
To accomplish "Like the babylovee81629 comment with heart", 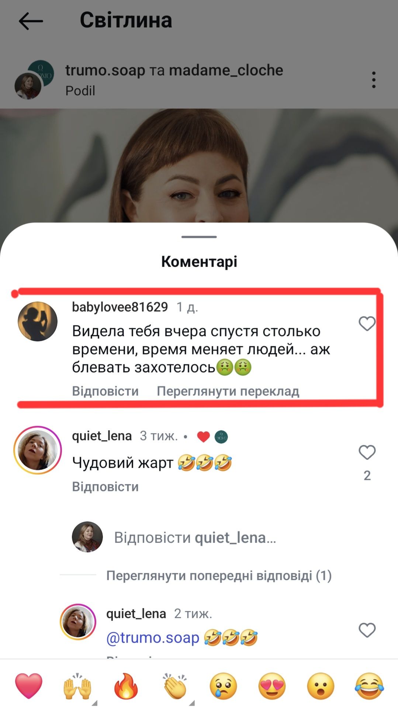I will (367, 324).
